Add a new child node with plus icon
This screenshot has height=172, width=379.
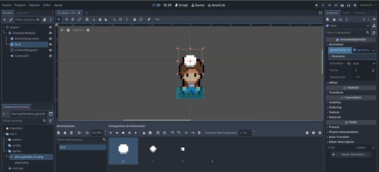click(x=4, y=20)
